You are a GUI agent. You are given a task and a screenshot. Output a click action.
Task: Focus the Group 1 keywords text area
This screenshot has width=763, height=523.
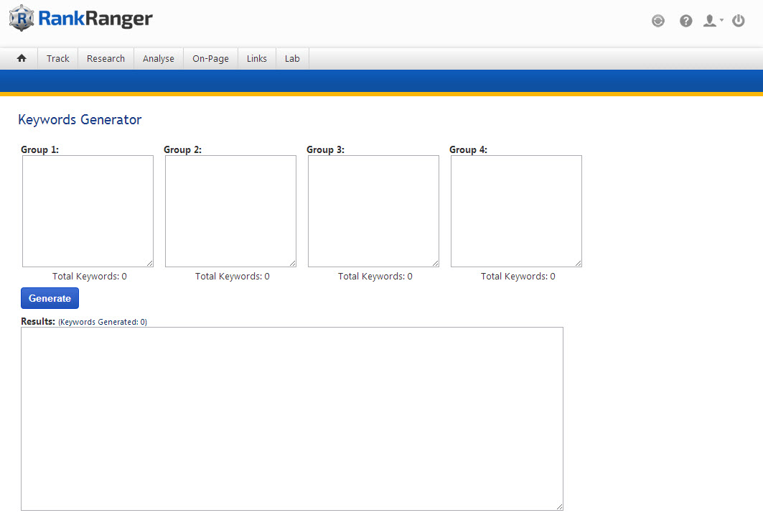coord(88,211)
